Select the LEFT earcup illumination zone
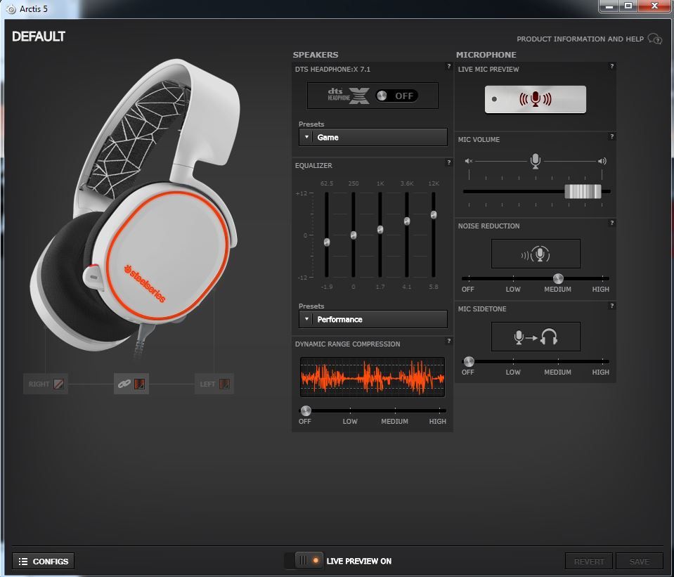The width and height of the screenshot is (674, 577). click(214, 384)
